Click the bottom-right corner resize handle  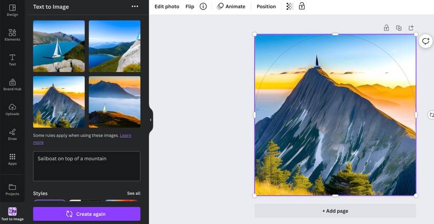(x=416, y=196)
